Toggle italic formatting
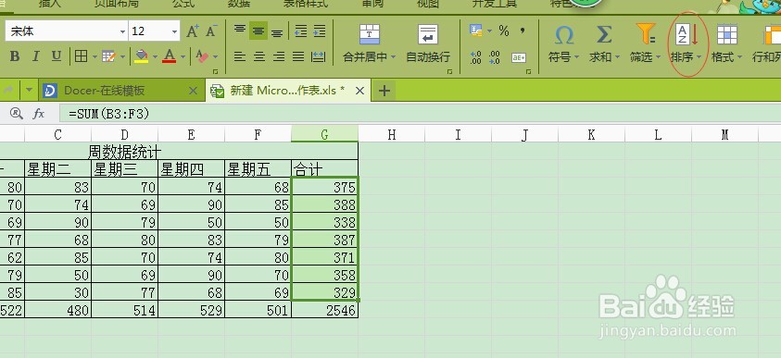 click(x=35, y=56)
